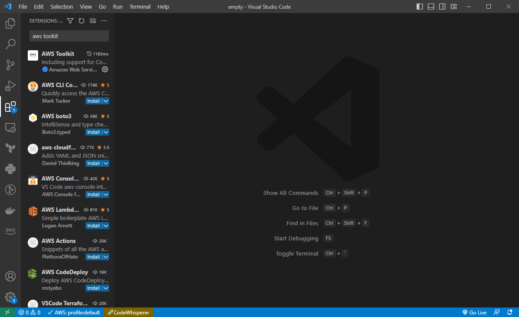Click the VS Code logo in title bar
This screenshot has height=317, width=519.
(8, 6)
